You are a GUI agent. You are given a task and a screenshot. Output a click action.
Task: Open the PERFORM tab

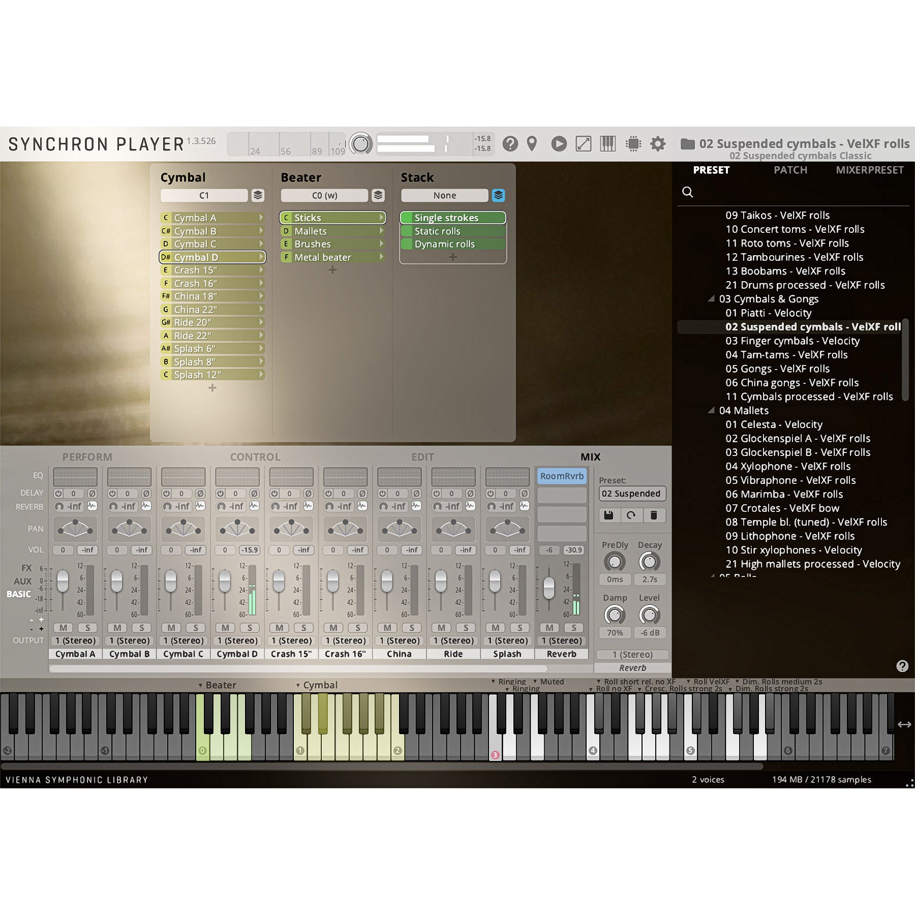click(87, 457)
